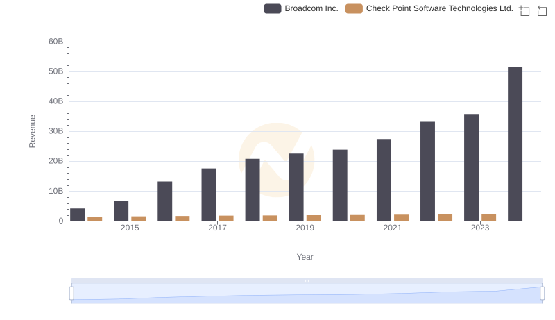The height and width of the screenshot is (320, 555).
Task: Click the Year axis title
Action: [305, 257]
